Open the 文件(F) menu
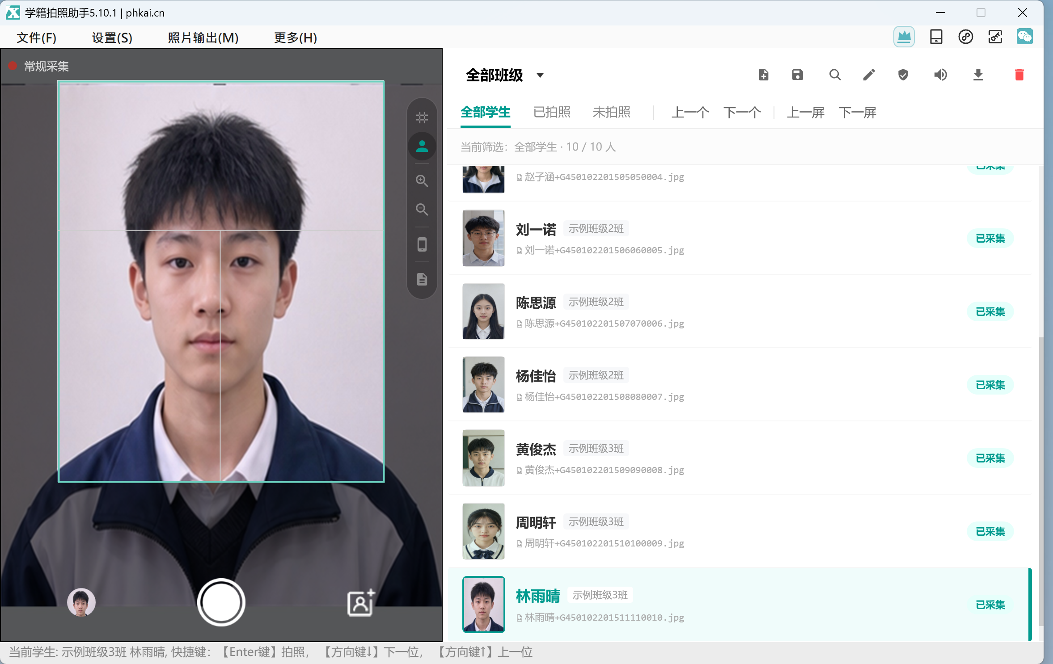1053x664 pixels. tap(37, 38)
